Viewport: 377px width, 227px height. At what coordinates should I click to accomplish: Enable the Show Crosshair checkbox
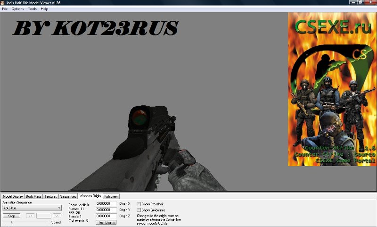pyautogui.click(x=139, y=204)
